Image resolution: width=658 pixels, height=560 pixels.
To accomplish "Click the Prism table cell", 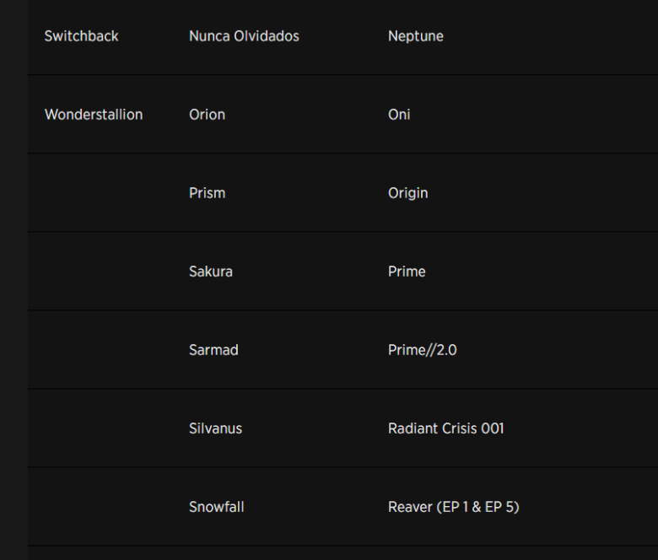I will (207, 193).
